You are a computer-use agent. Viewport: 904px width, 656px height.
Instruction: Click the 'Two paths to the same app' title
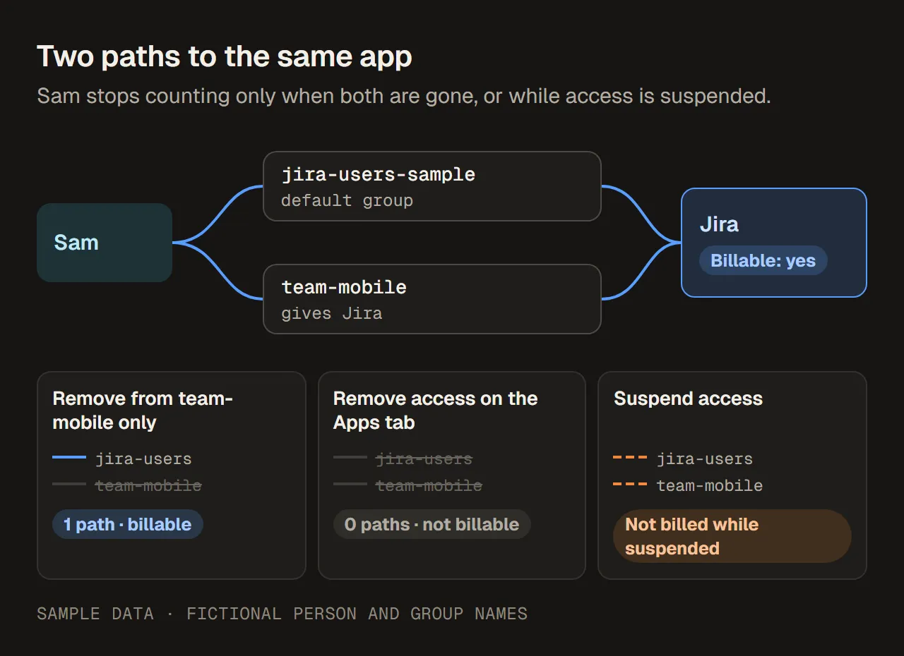pyautogui.click(x=225, y=56)
